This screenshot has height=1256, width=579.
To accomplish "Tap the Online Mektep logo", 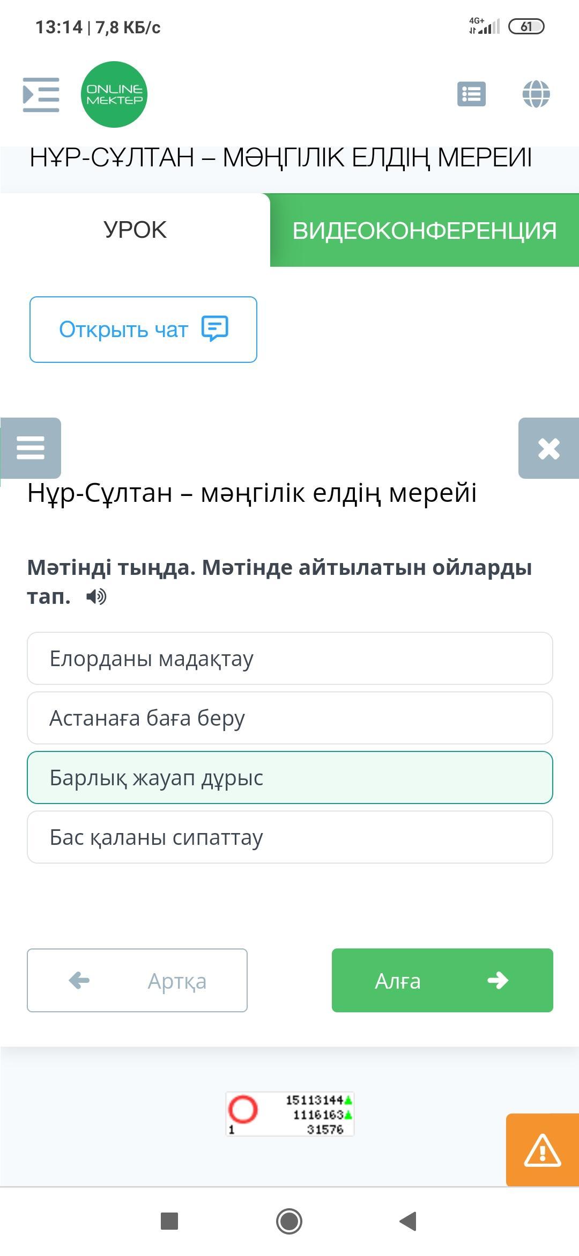I will (x=114, y=95).
